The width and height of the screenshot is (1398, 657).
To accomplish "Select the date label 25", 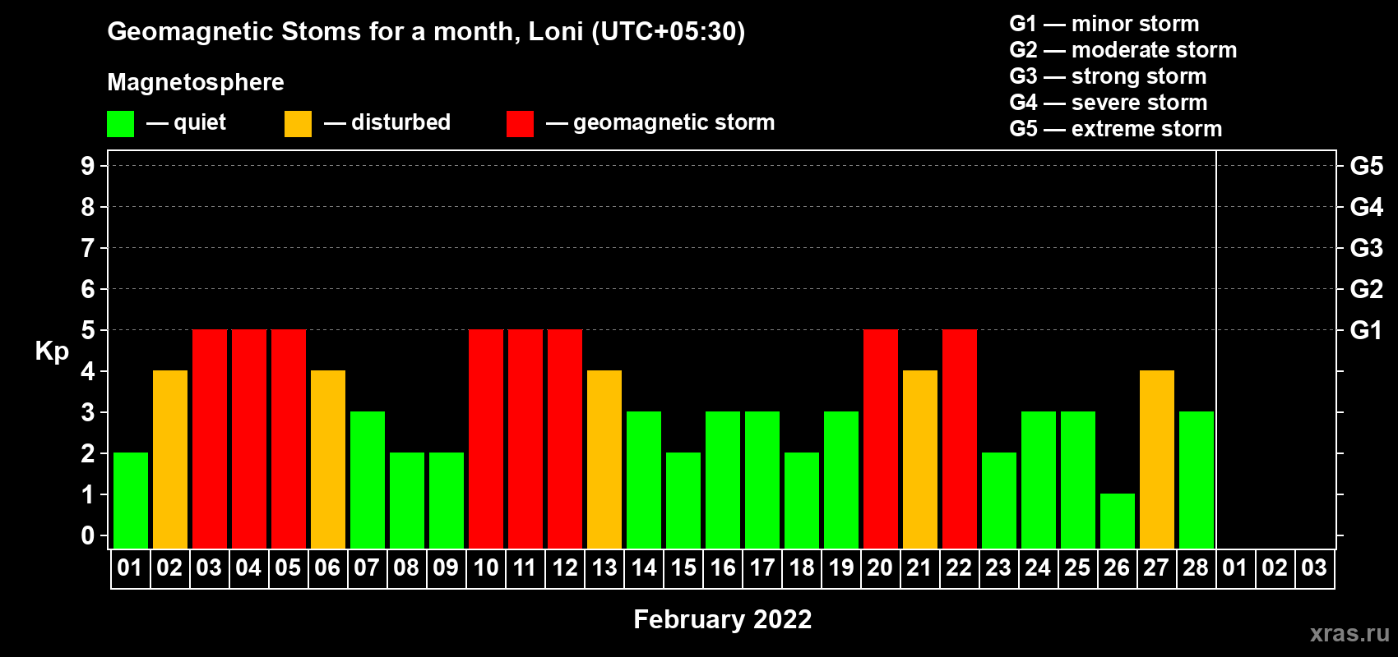I will 1077,568.
